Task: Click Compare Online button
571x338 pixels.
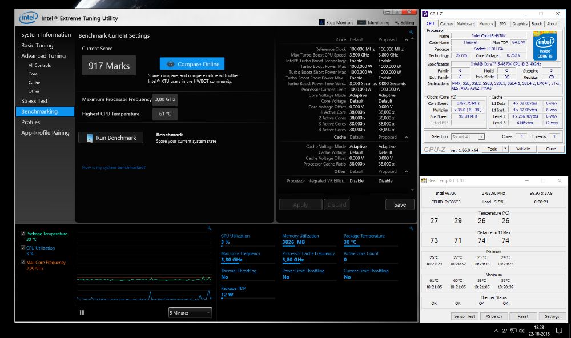Action: (192, 64)
